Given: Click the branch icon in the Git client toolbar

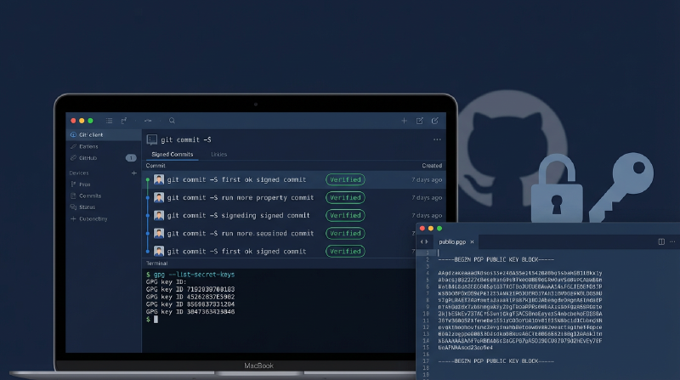Looking at the screenshot, I should pyautogui.click(x=124, y=121).
